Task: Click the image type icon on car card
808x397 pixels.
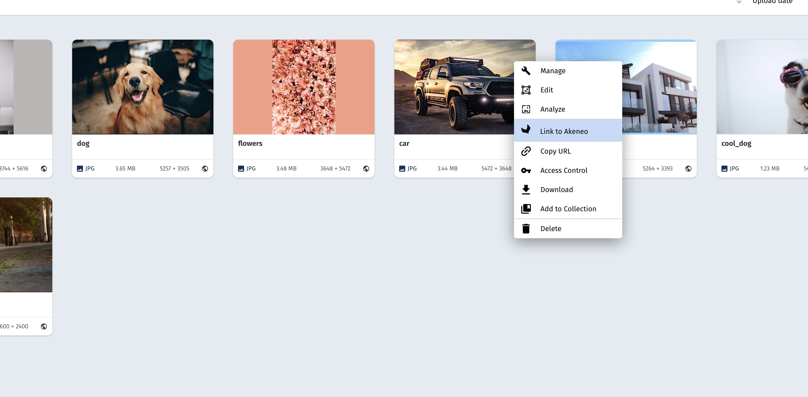Action: (402, 168)
